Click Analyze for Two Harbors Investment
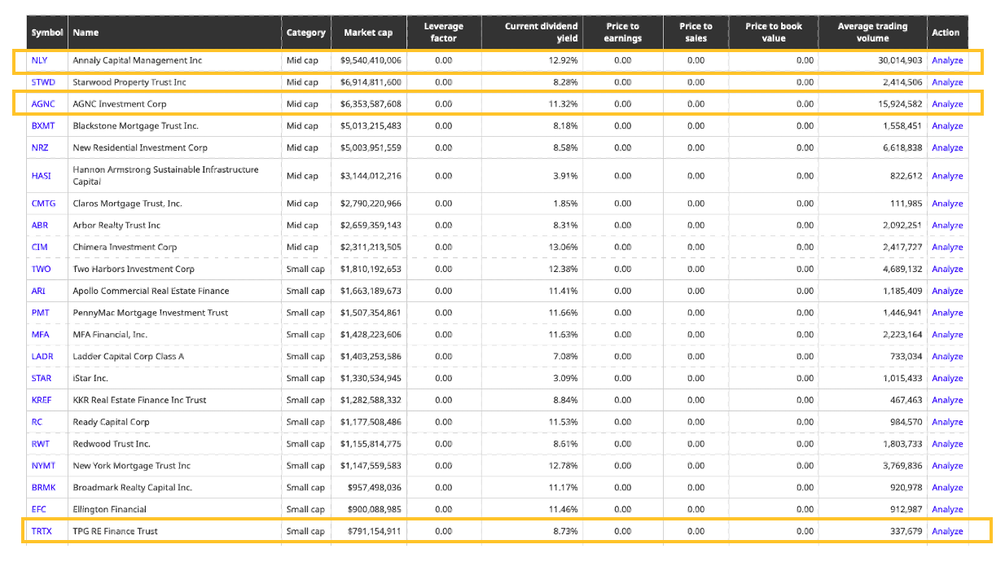Viewport: 1005px width, 562px height. click(947, 270)
